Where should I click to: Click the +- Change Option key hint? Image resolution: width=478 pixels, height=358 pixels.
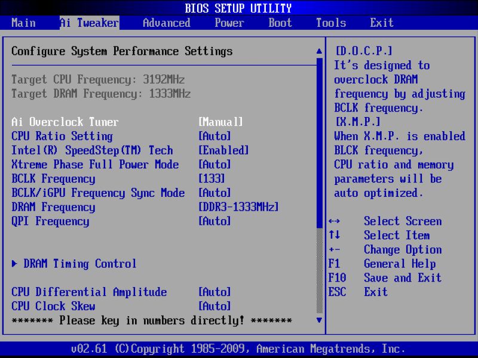[x=335, y=249]
